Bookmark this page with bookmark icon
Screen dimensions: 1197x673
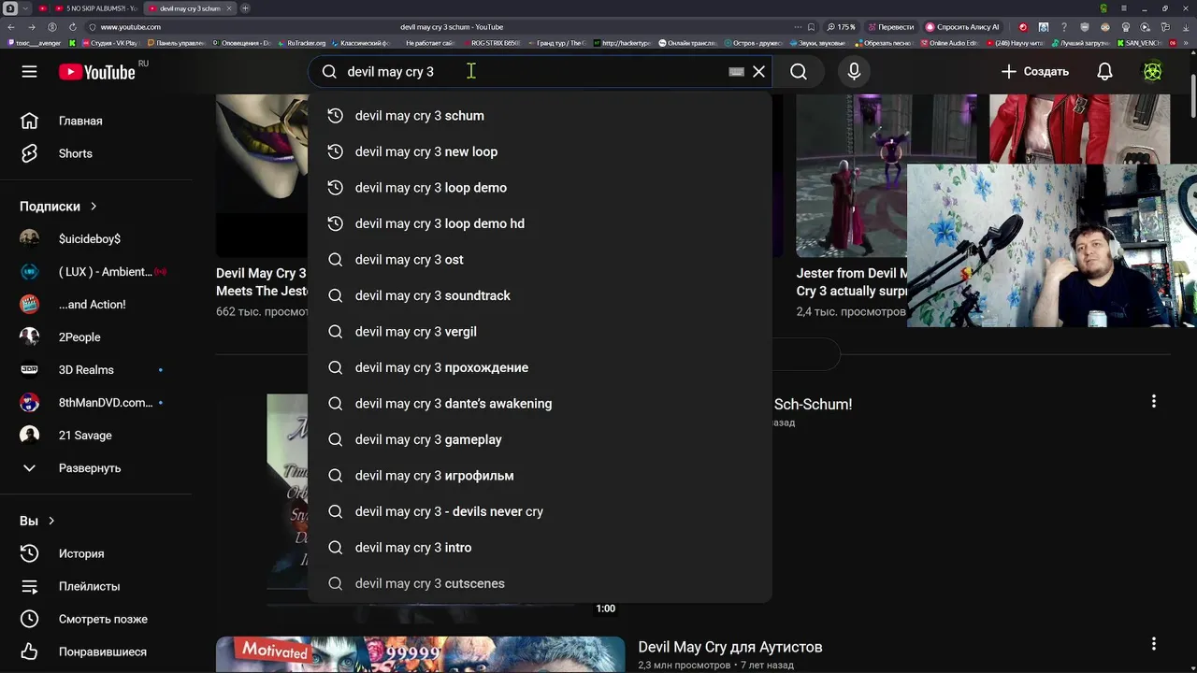tap(811, 27)
